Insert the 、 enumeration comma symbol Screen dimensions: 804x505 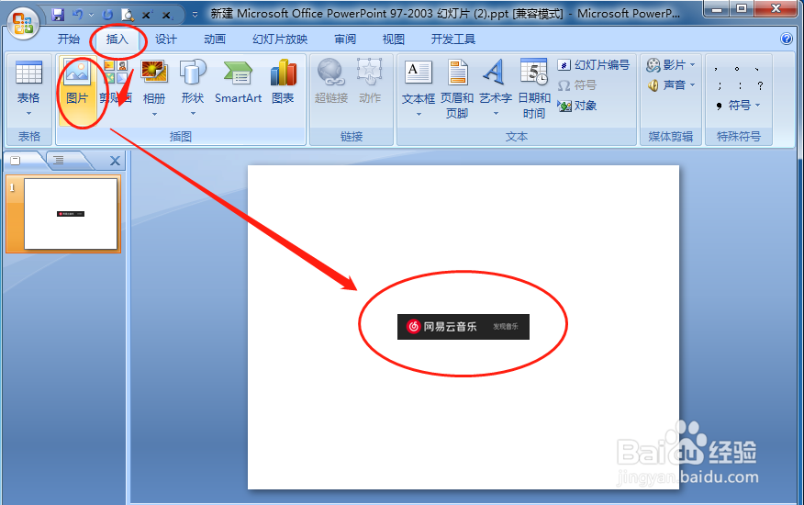pos(757,69)
